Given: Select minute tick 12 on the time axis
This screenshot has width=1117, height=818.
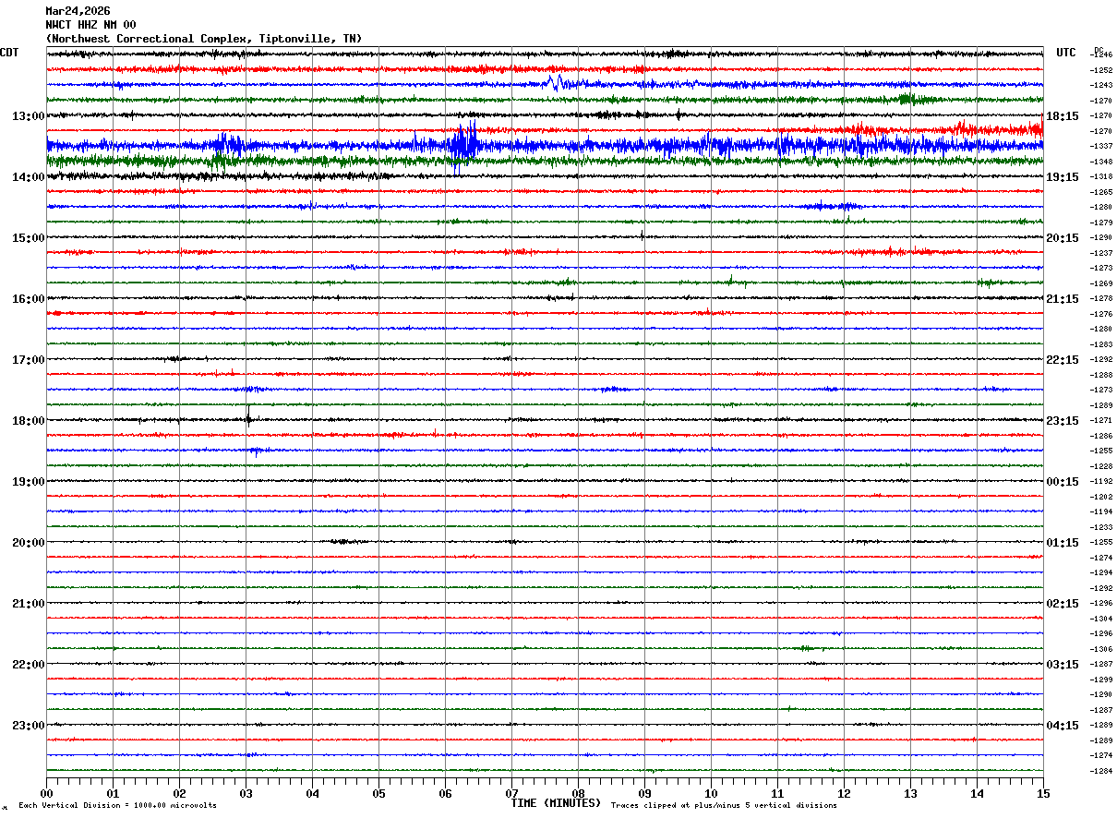Looking at the screenshot, I should pyautogui.click(x=844, y=793).
